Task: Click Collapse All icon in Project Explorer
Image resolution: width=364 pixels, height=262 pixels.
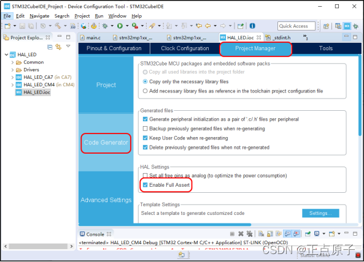Action: coord(50,47)
